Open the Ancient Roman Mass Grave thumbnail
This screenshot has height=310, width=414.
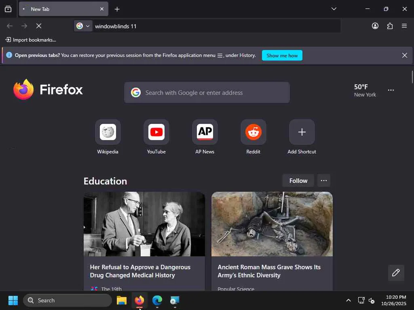(x=272, y=224)
